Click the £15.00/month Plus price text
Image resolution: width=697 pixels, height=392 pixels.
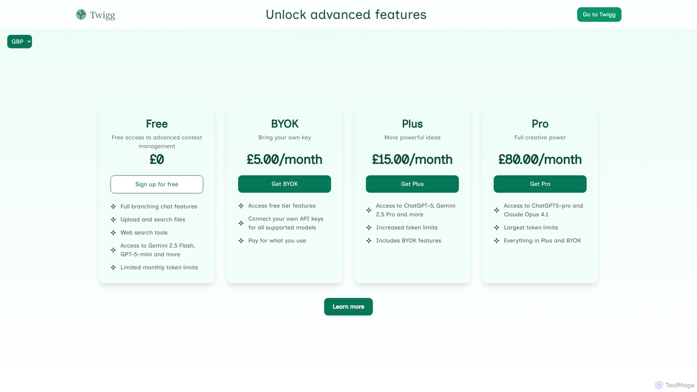(412, 160)
